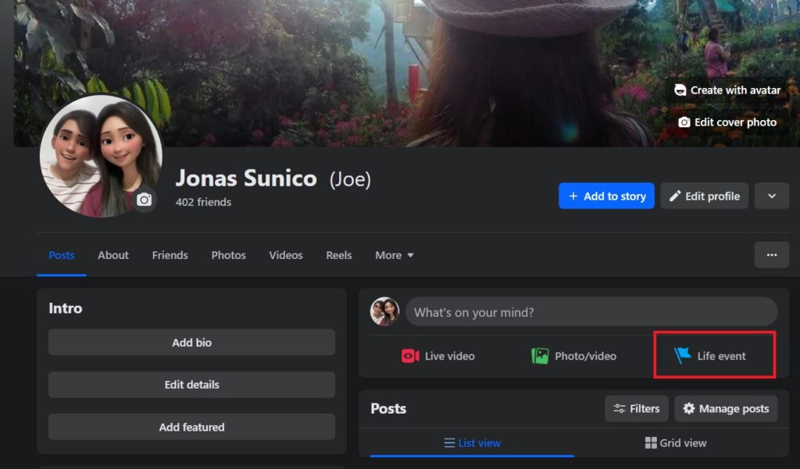Open post Filters
The height and width of the screenshot is (469, 800).
pos(636,408)
